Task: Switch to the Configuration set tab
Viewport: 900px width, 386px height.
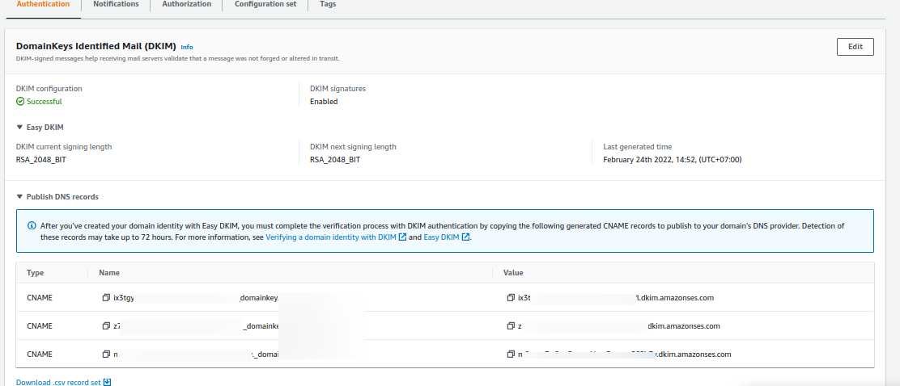Action: click(265, 4)
